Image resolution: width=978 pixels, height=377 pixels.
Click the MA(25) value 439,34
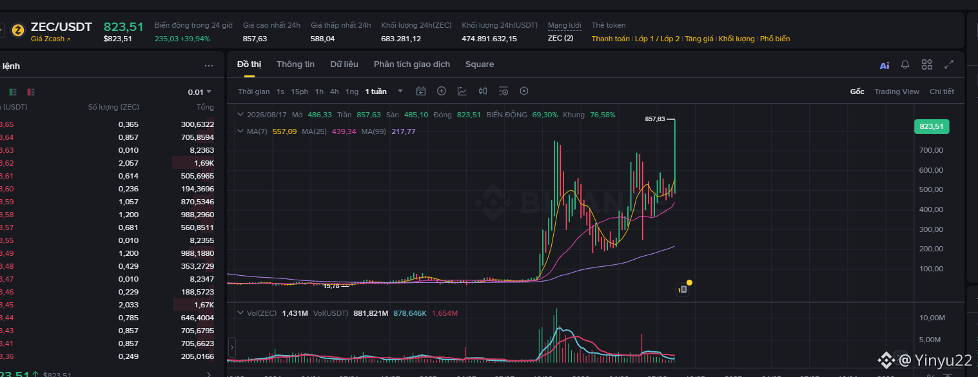point(344,131)
